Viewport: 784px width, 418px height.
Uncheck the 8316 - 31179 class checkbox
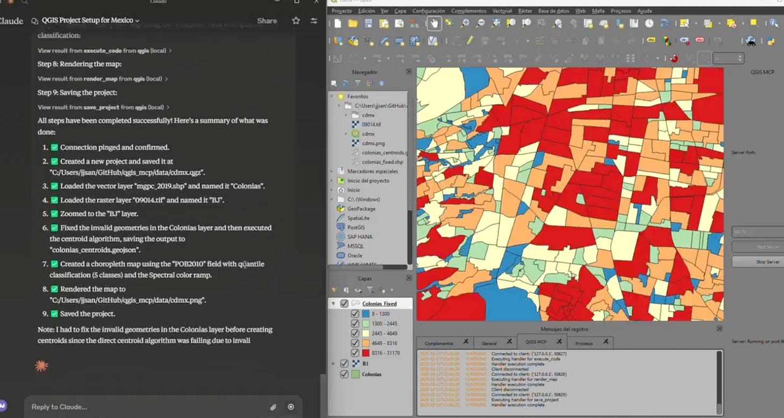(x=355, y=353)
